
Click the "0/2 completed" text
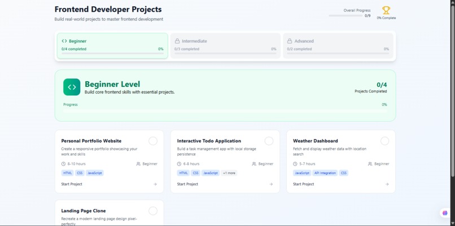tap(299, 49)
